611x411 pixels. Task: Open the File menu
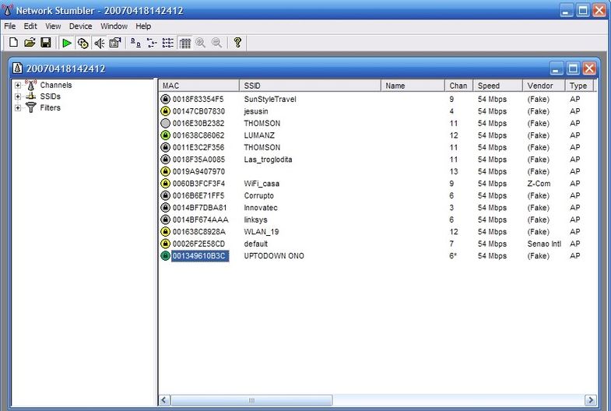pos(10,26)
